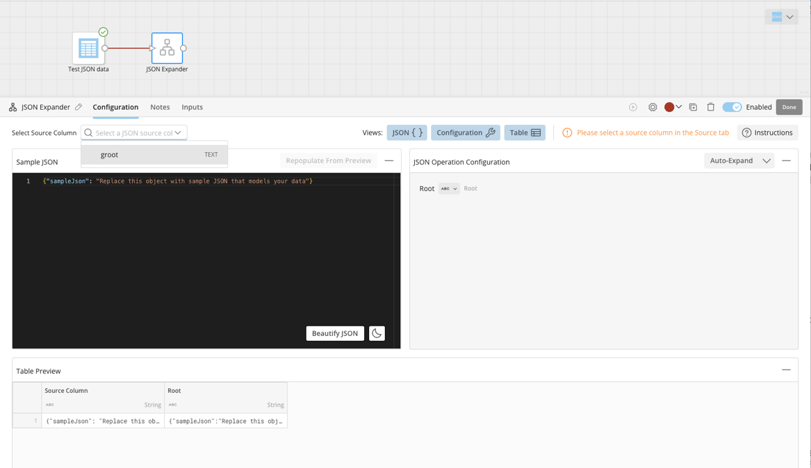Toggle the JSON view button

tap(407, 133)
